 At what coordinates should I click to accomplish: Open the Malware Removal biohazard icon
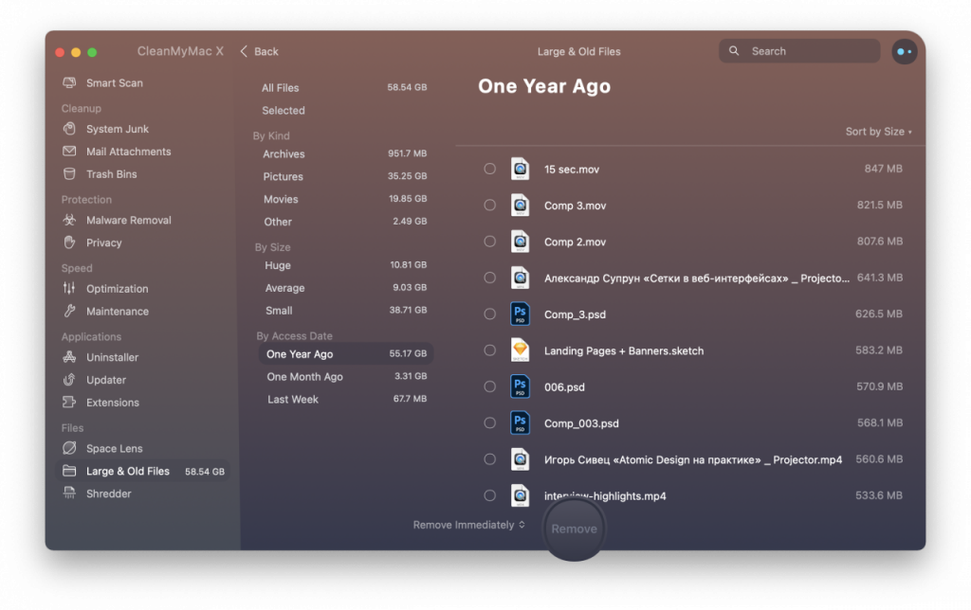coord(69,220)
